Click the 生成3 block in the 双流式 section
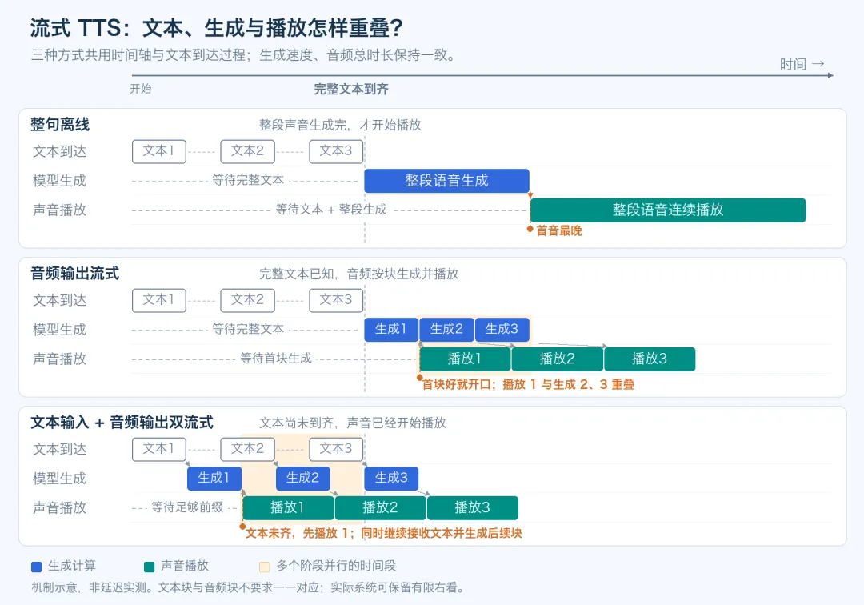The image size is (864, 605). click(x=391, y=479)
